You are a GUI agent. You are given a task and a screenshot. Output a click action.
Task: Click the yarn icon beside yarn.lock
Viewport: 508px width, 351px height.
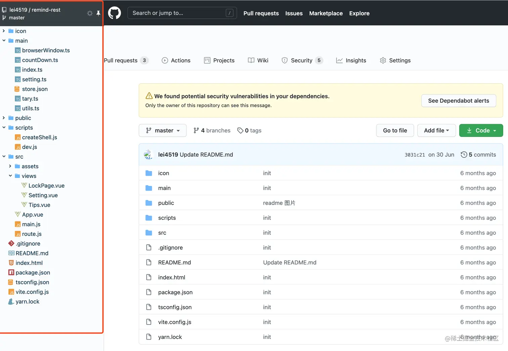tap(11, 301)
